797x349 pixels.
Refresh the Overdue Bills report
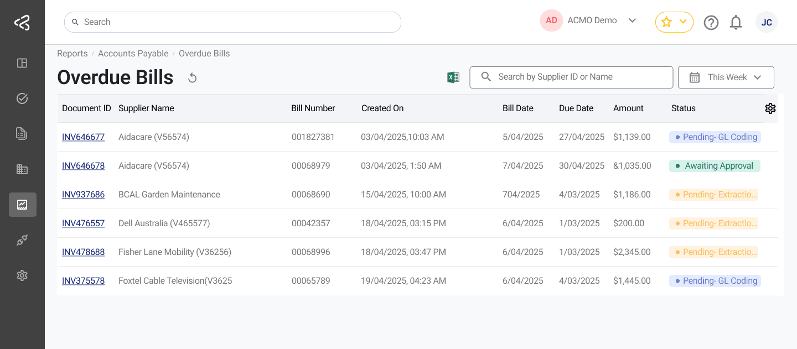[192, 77]
